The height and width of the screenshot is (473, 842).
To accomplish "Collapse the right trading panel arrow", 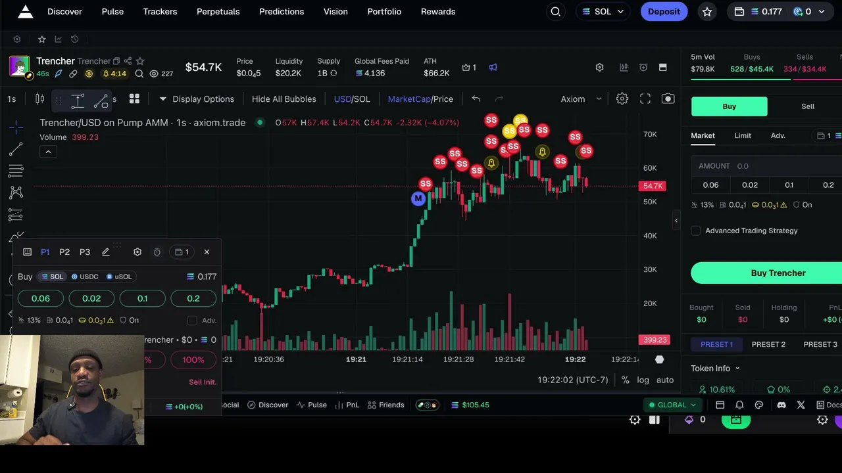I will tap(676, 221).
